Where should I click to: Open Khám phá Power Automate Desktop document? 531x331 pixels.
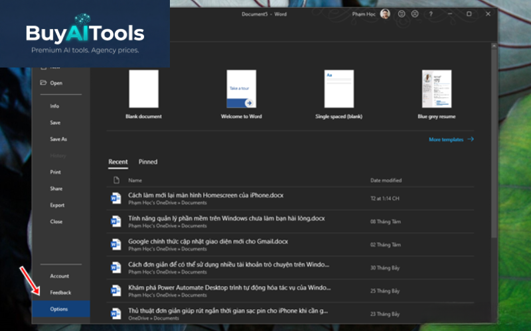point(229,288)
